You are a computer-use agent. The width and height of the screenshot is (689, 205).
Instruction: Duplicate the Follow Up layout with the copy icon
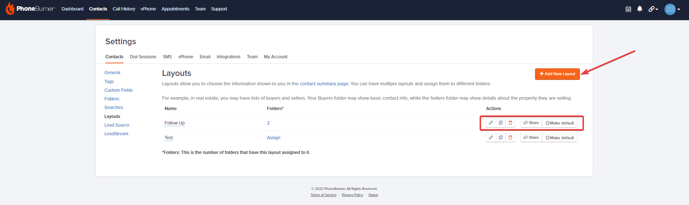pyautogui.click(x=500, y=123)
